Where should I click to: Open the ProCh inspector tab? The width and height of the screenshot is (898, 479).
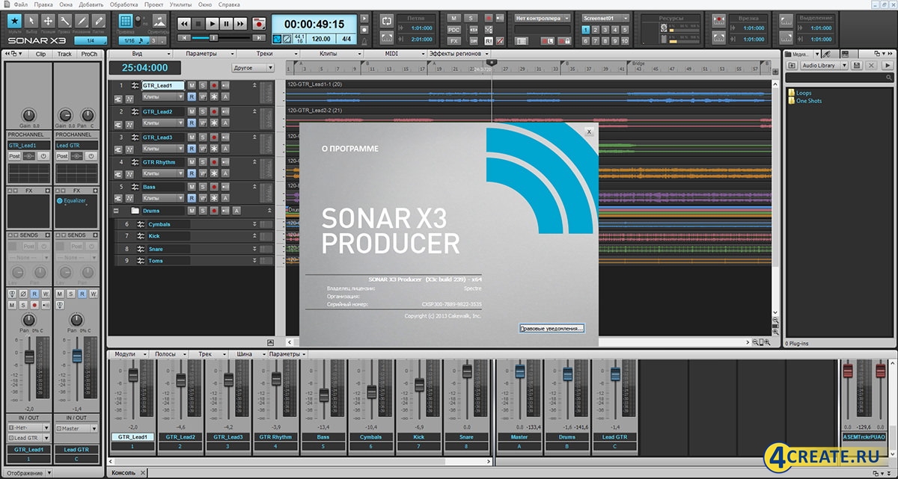[x=89, y=54]
